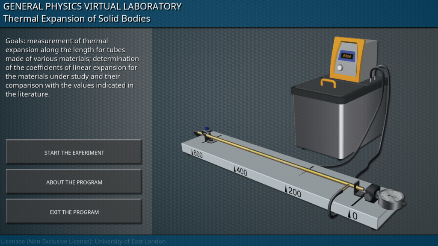The height and width of the screenshot is (246, 438).
Task: Click the START THE EXPERIMENT button
Action: [x=74, y=152]
